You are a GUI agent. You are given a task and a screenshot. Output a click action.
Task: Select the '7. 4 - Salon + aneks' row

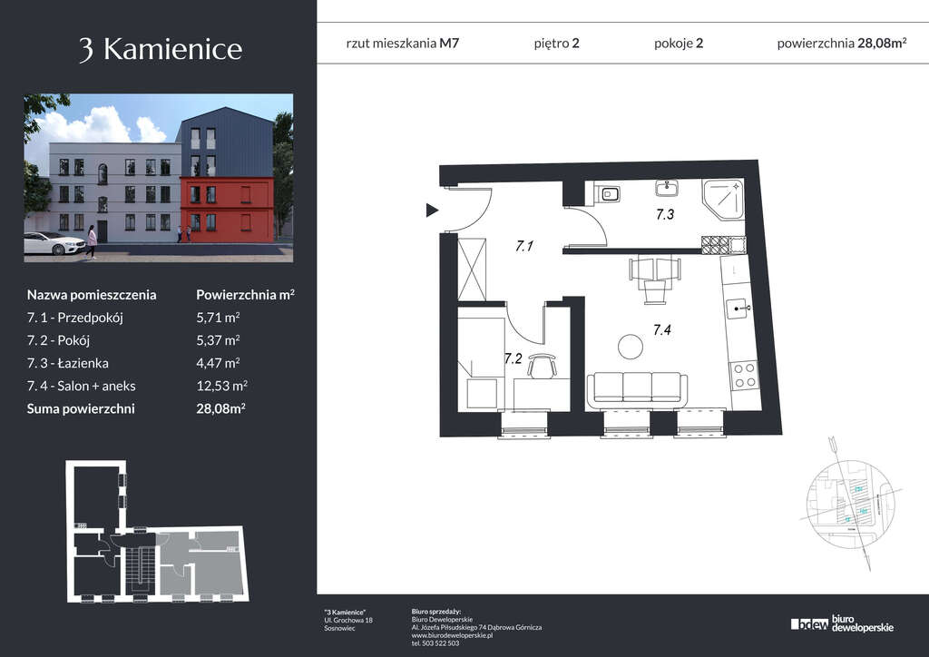point(137,386)
